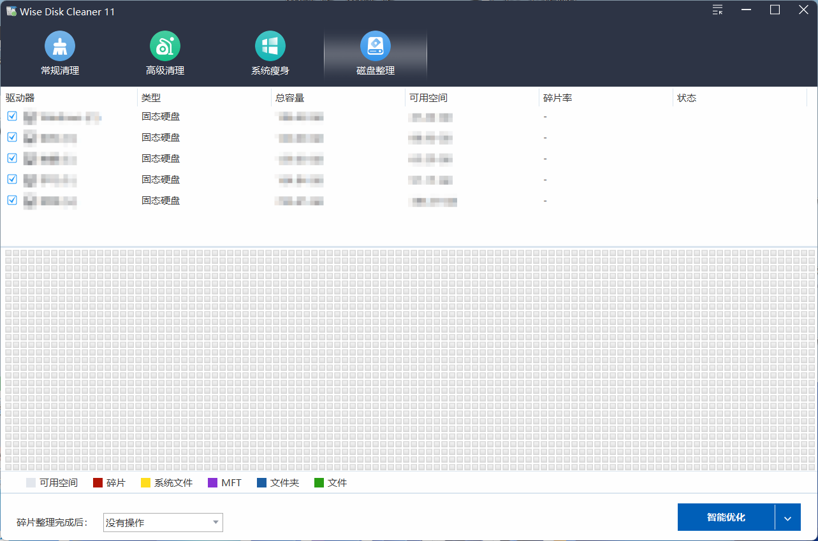Viewport: 818px width, 541px height.
Task: Click the 碎片整理完成后 label
Action: [52, 523]
